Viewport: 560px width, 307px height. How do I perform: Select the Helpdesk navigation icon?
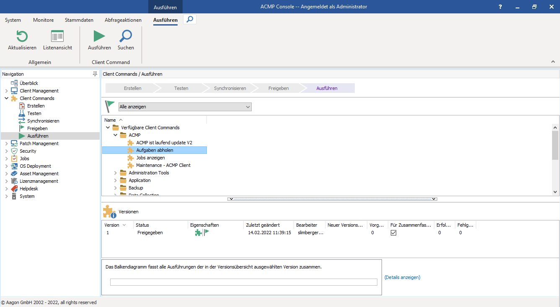coord(14,189)
